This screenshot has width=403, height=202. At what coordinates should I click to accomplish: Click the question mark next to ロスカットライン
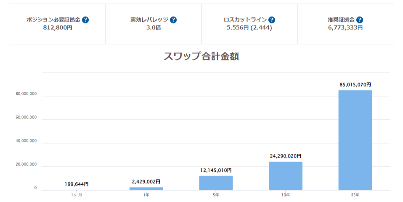click(272, 20)
